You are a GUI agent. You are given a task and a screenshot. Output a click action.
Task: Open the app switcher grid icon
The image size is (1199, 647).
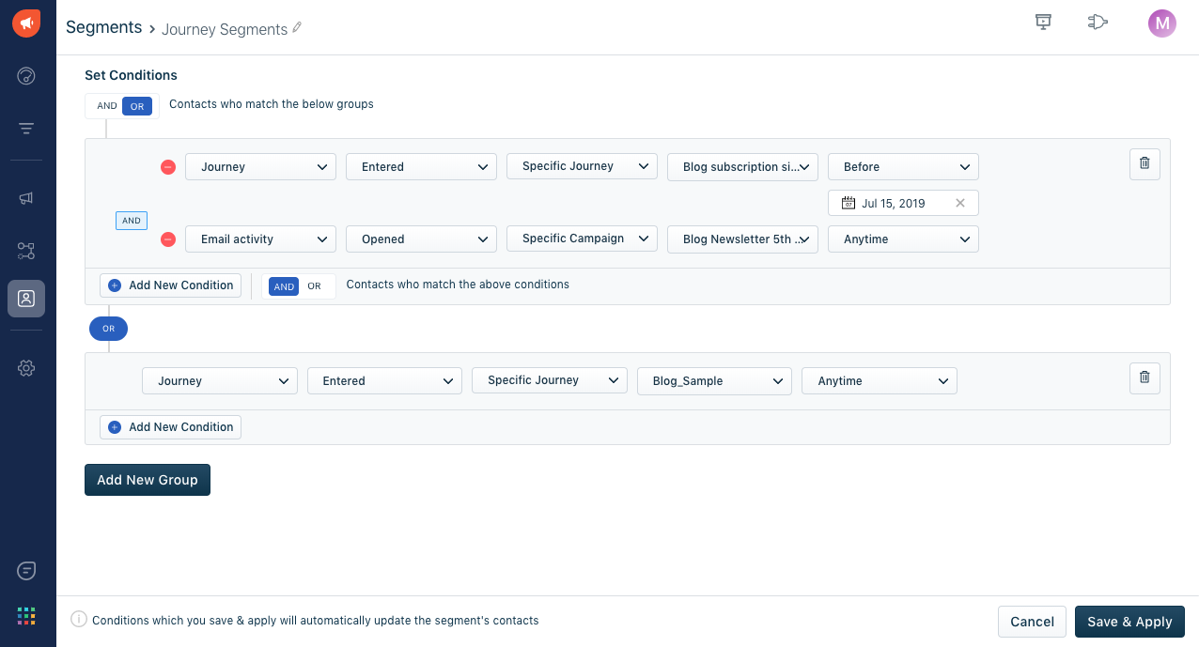26,616
